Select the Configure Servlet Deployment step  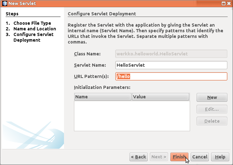(x=33, y=37)
